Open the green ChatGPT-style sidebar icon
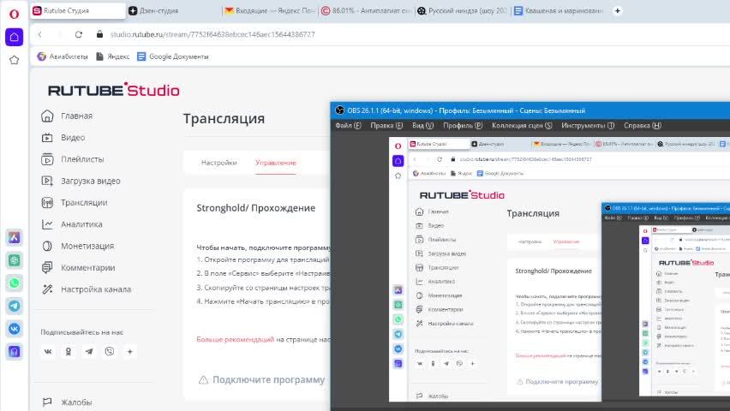730x411 pixels. click(14, 260)
